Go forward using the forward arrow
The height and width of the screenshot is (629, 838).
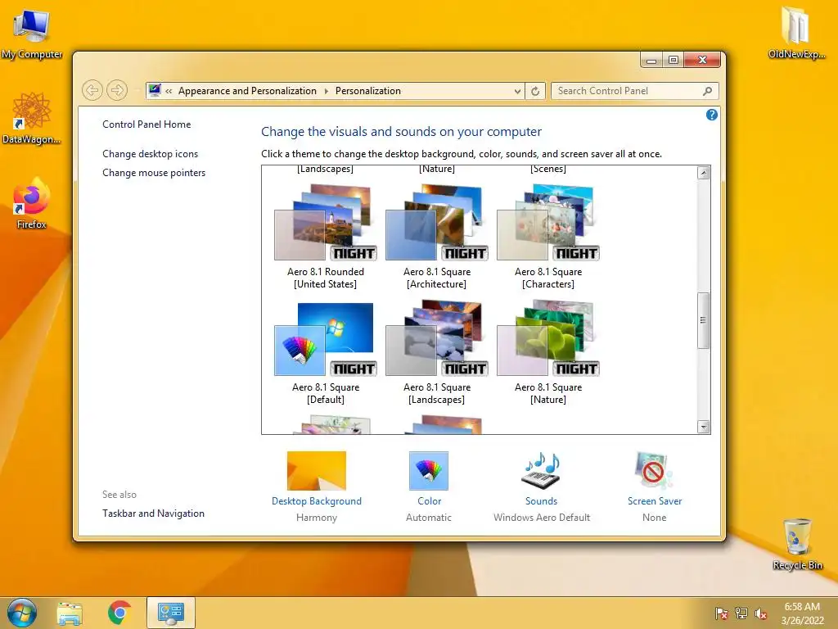tap(116, 90)
